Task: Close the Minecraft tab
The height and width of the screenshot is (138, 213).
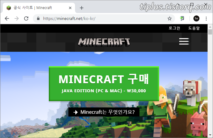Action: (x=70, y=8)
